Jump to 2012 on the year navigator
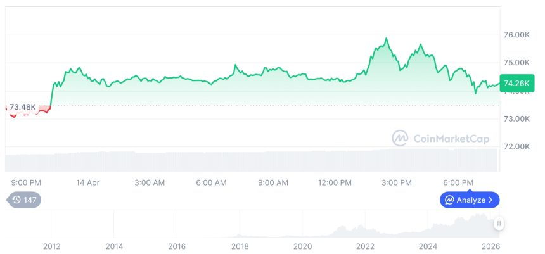 point(51,246)
